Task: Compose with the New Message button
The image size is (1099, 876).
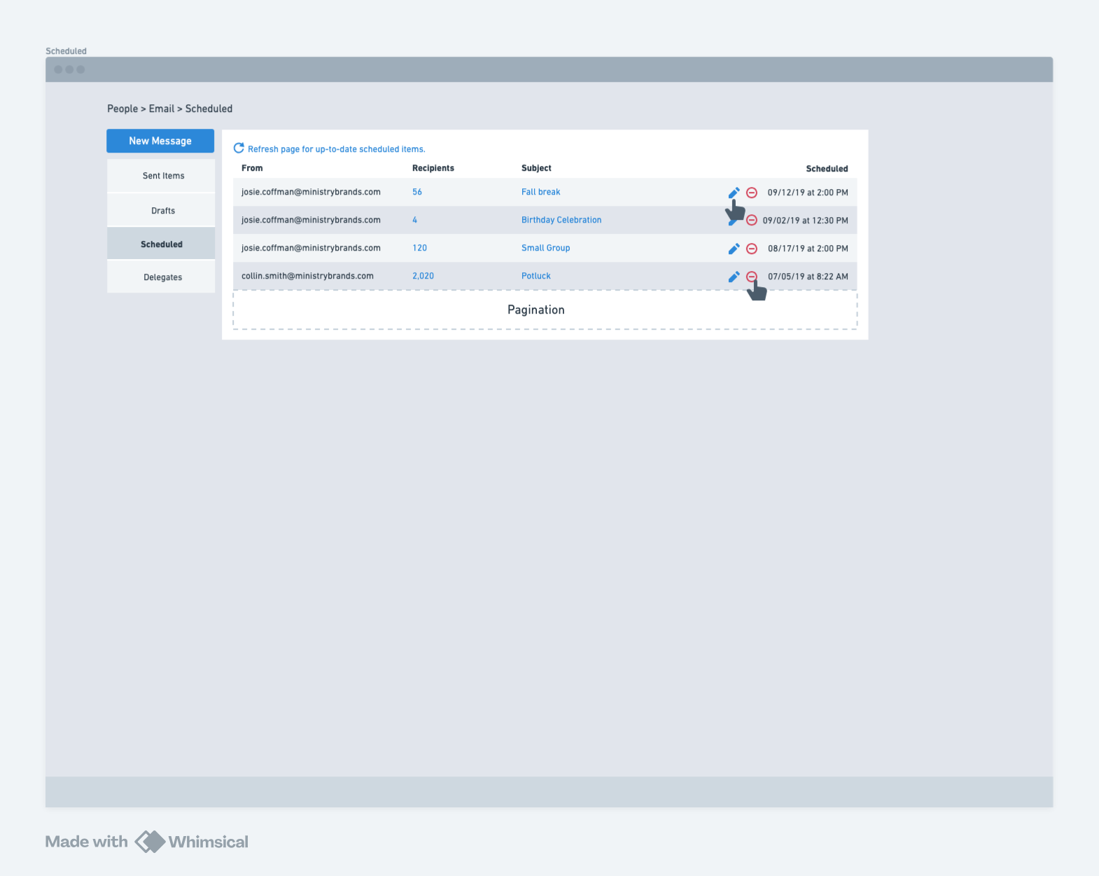Action: pos(160,141)
